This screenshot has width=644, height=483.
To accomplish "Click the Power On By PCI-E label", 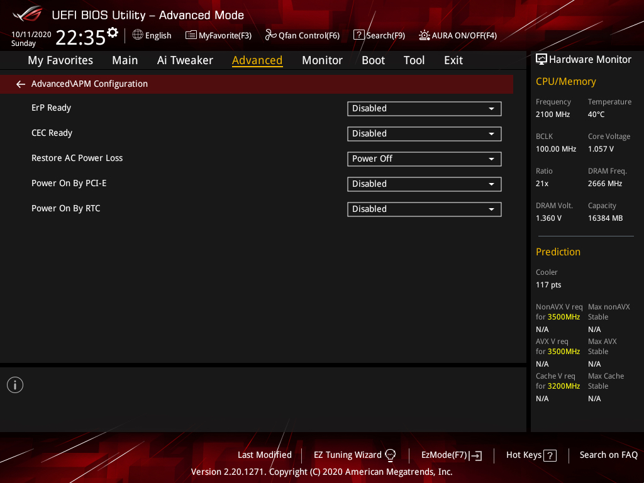I will (69, 184).
